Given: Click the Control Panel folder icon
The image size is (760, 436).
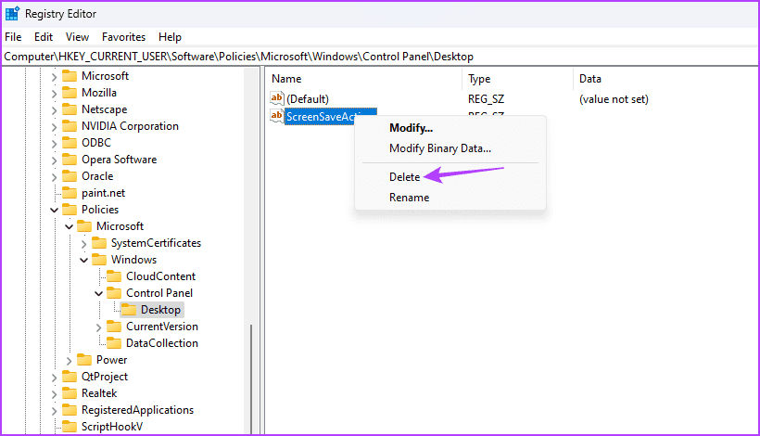Looking at the screenshot, I should (x=114, y=293).
